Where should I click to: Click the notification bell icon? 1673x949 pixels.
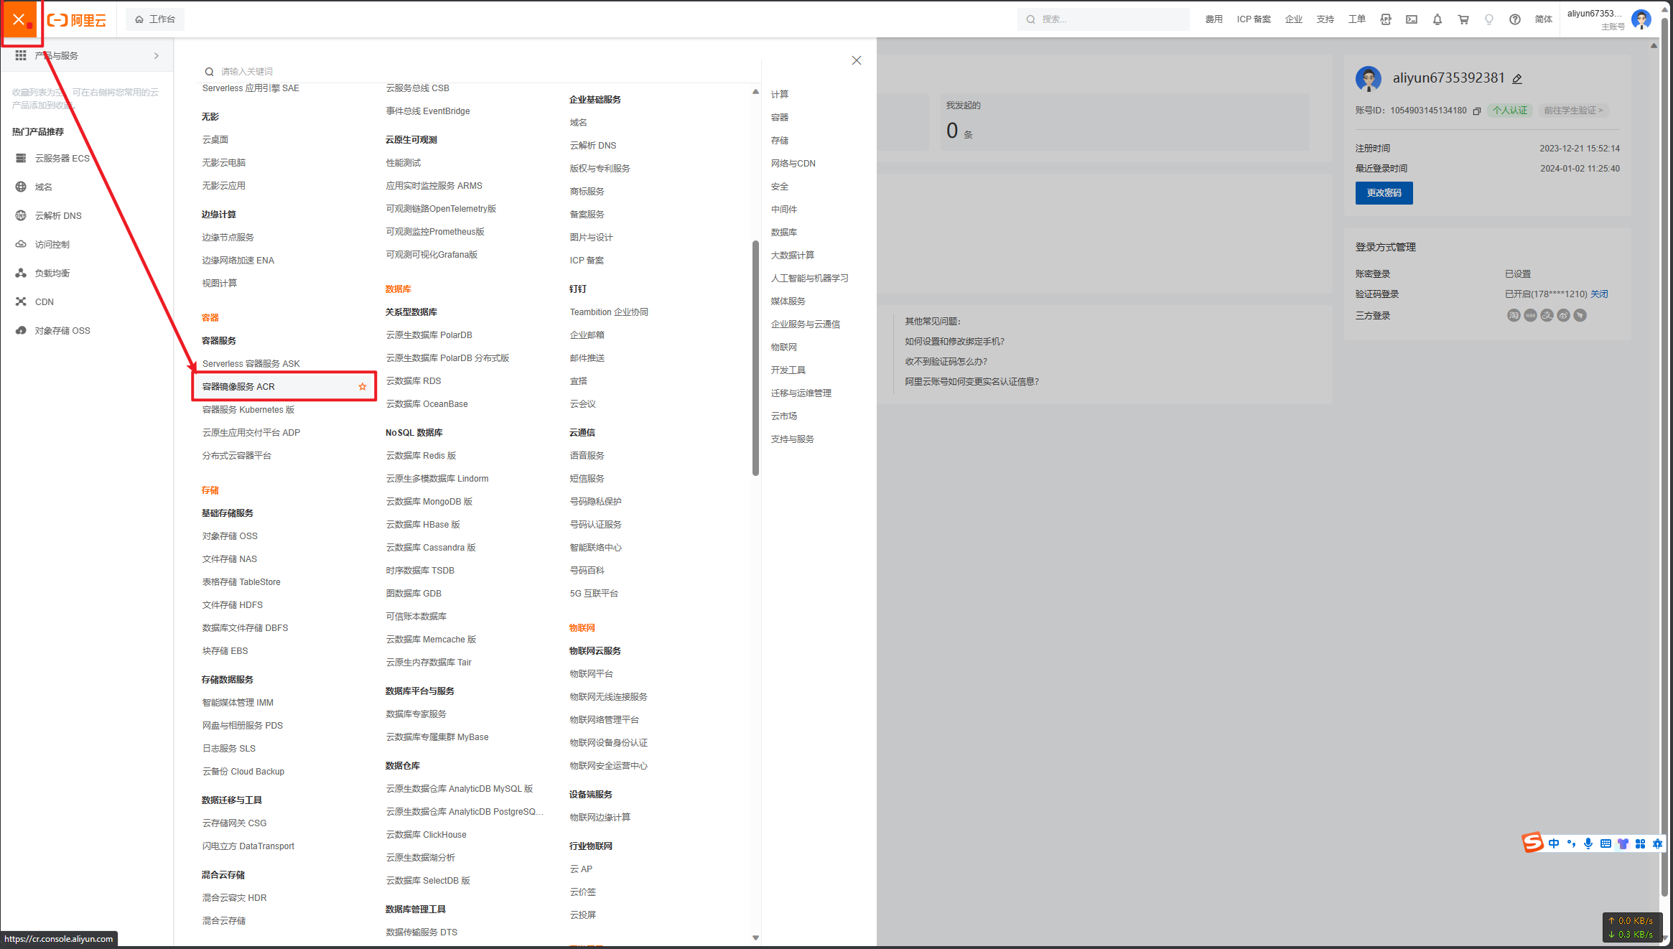[1437, 19]
